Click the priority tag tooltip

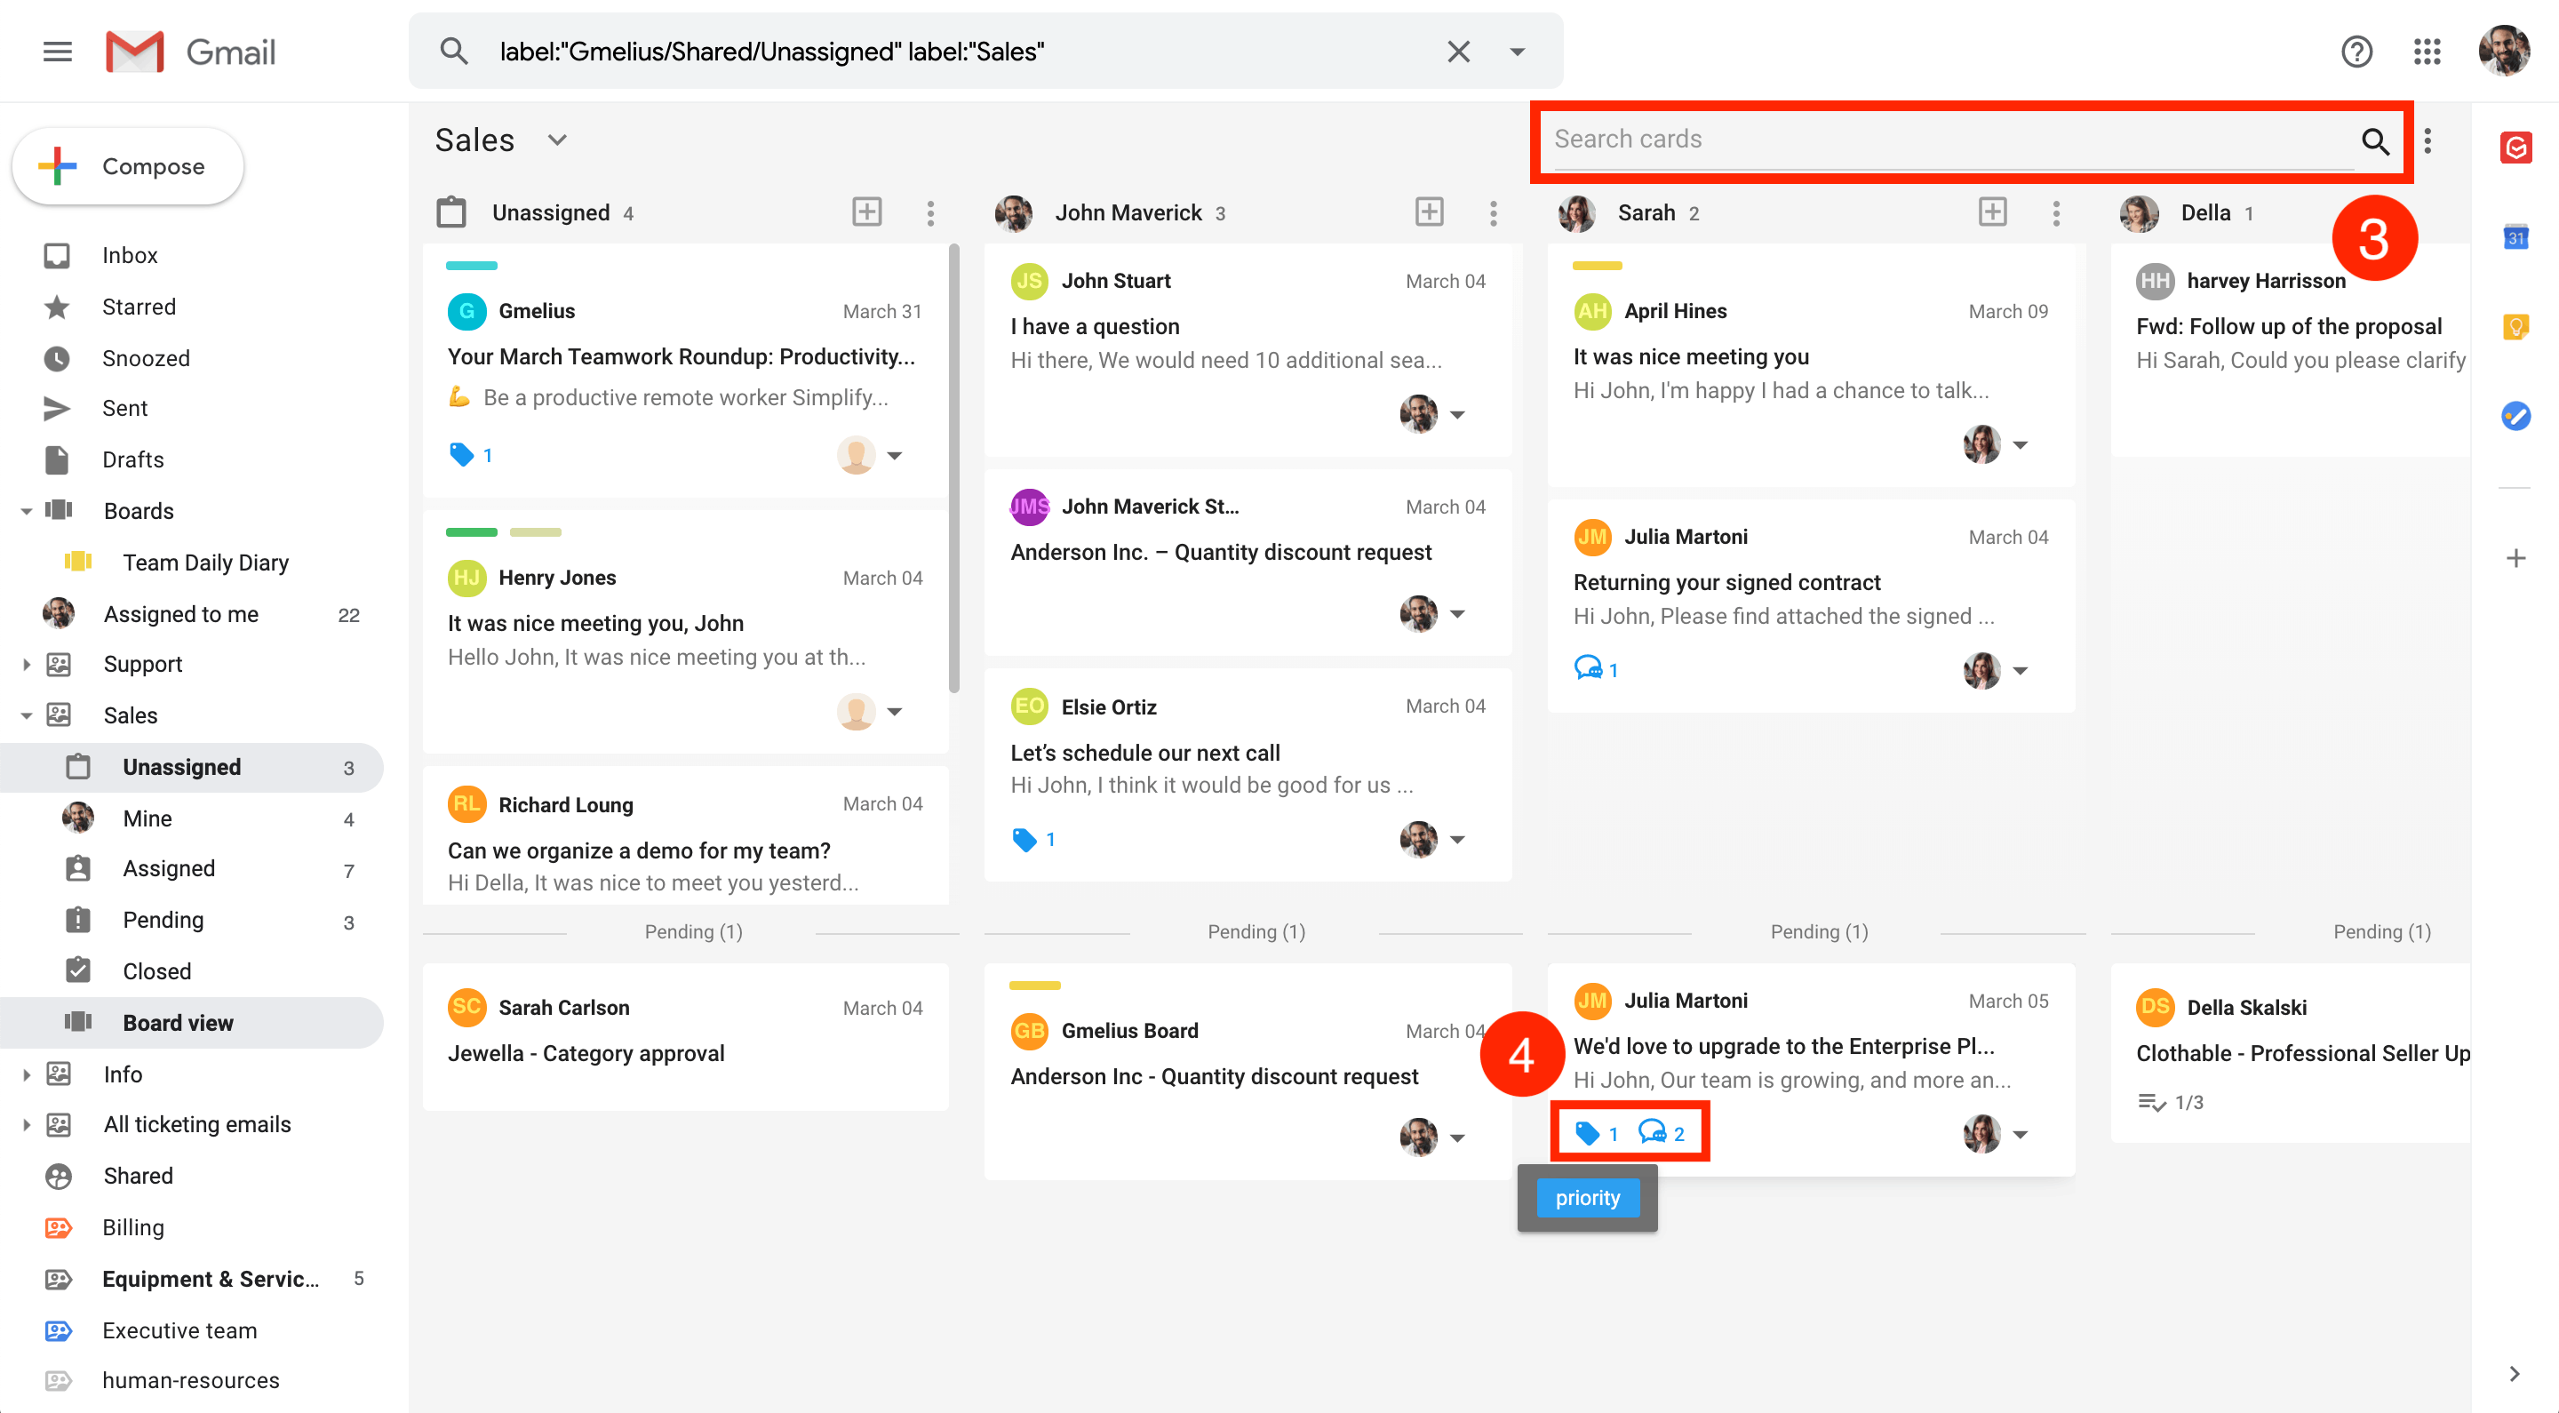[1588, 1197]
